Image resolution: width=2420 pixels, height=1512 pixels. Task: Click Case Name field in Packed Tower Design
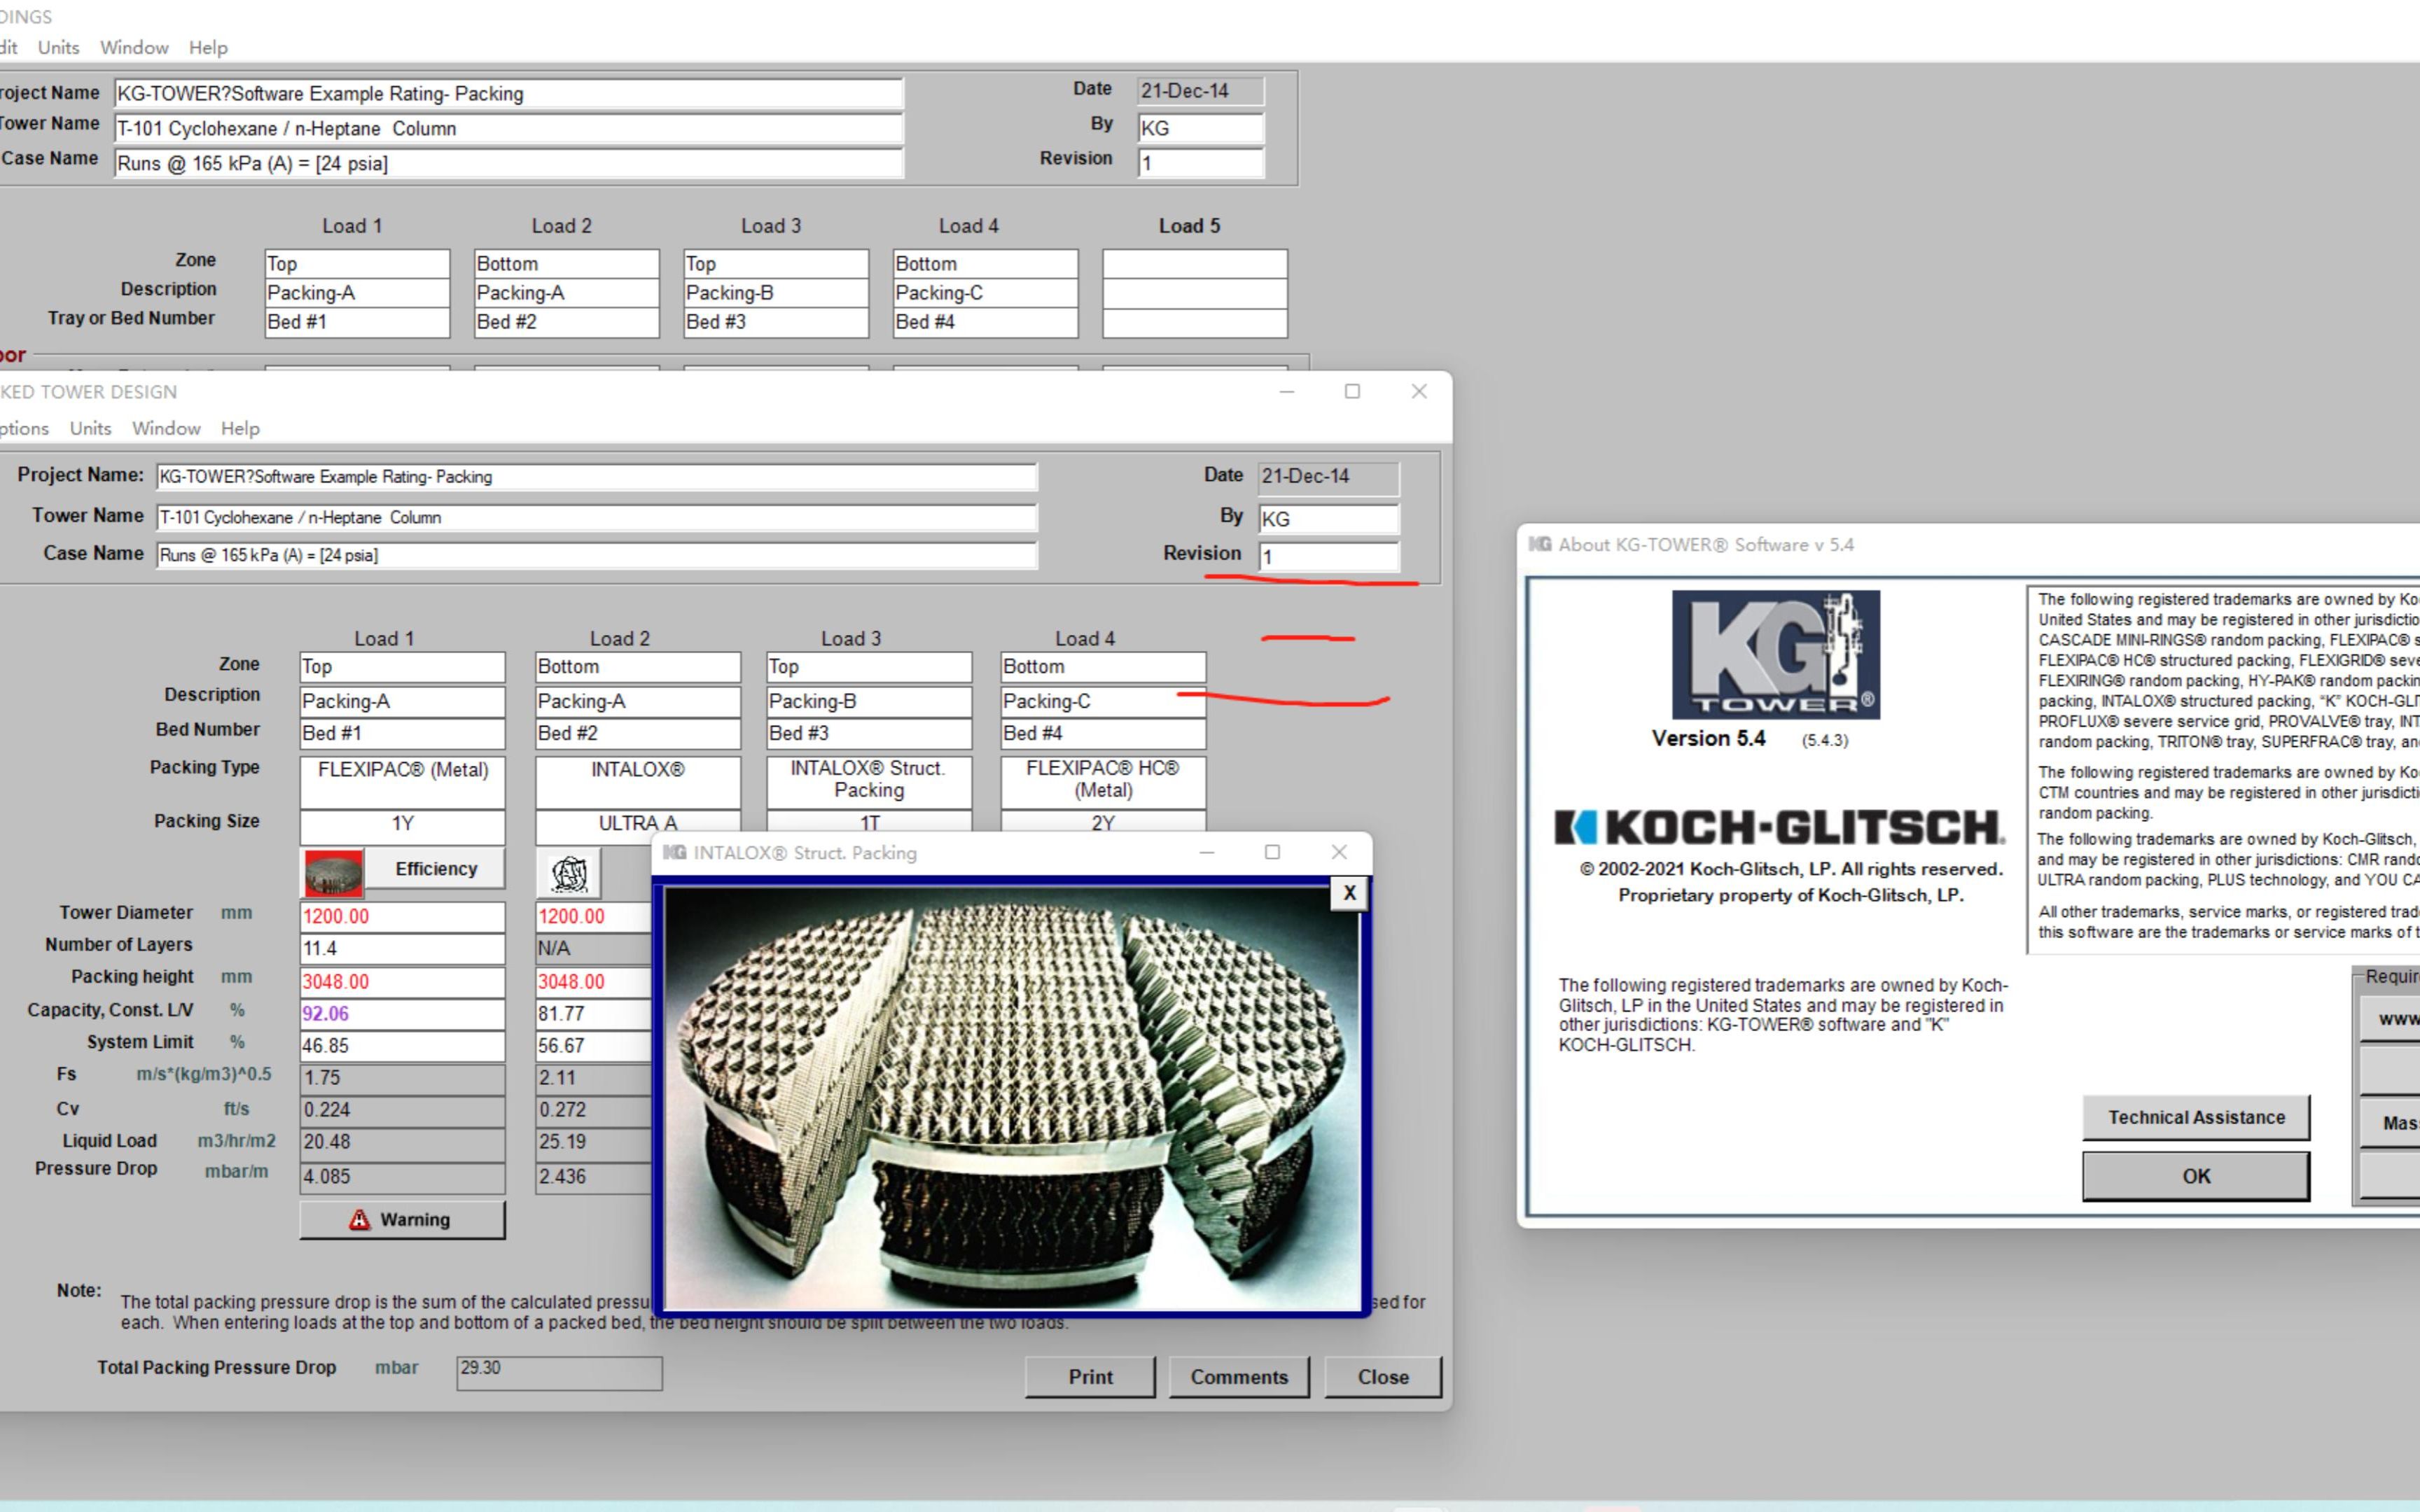tap(596, 555)
